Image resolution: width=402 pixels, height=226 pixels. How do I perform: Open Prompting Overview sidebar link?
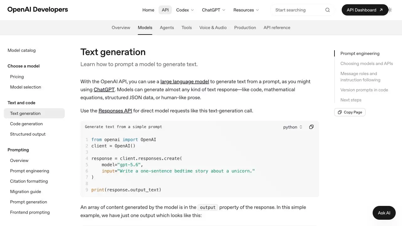tap(19, 160)
